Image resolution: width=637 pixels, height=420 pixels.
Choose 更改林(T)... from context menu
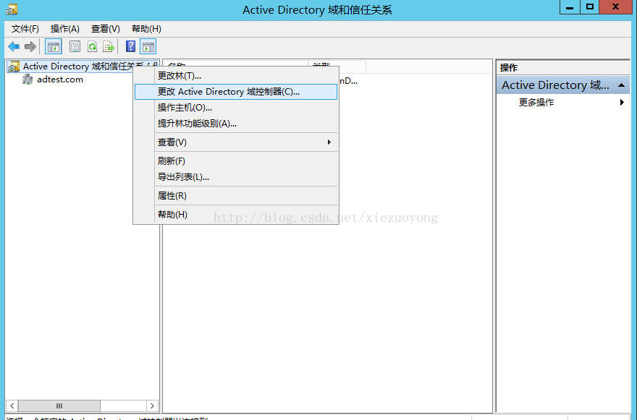(236, 76)
